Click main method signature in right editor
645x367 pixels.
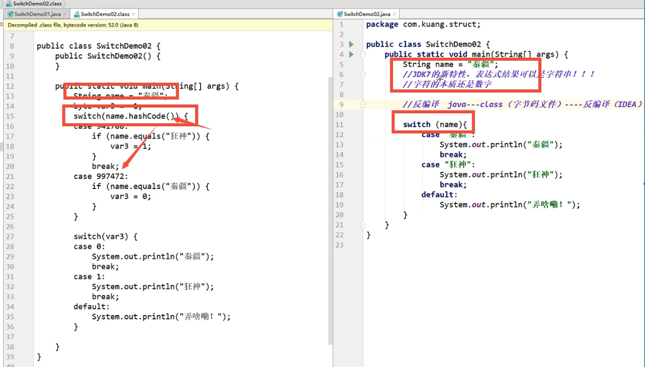point(476,54)
